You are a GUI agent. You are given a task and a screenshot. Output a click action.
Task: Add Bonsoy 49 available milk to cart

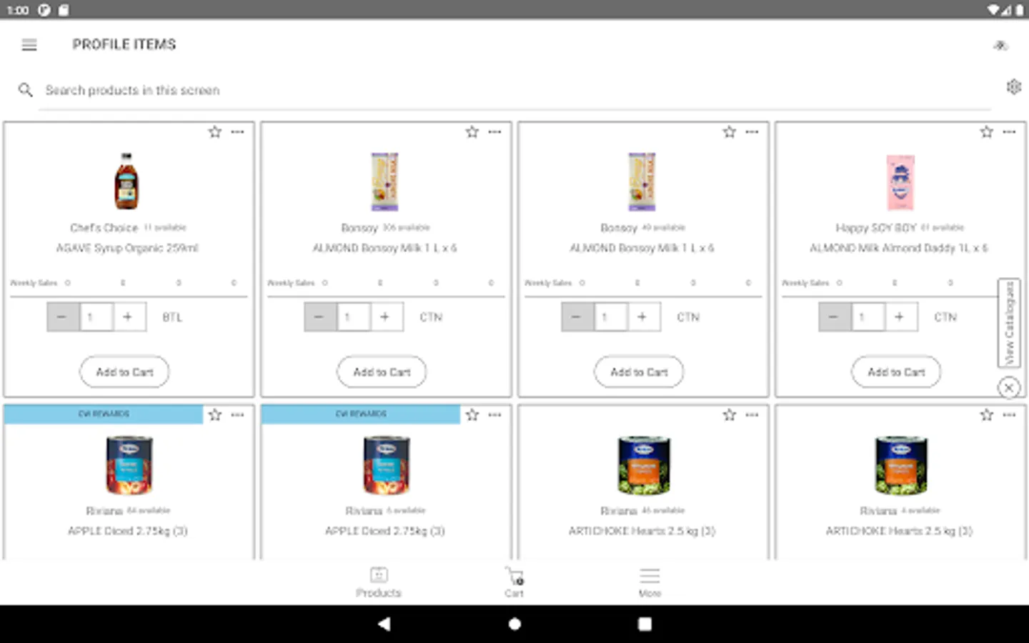coord(639,372)
